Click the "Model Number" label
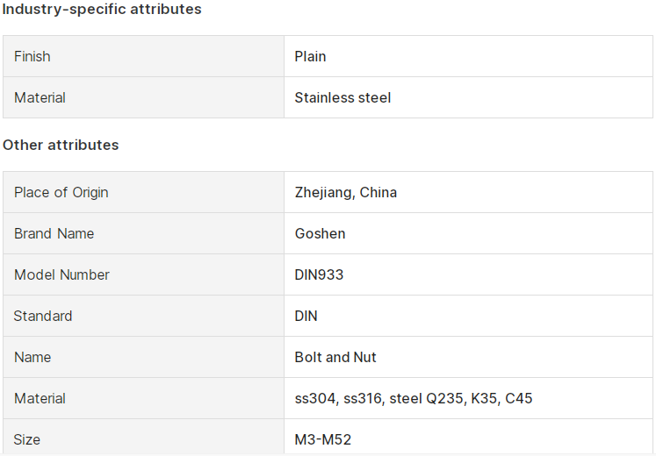This screenshot has width=656, height=456. (x=61, y=274)
